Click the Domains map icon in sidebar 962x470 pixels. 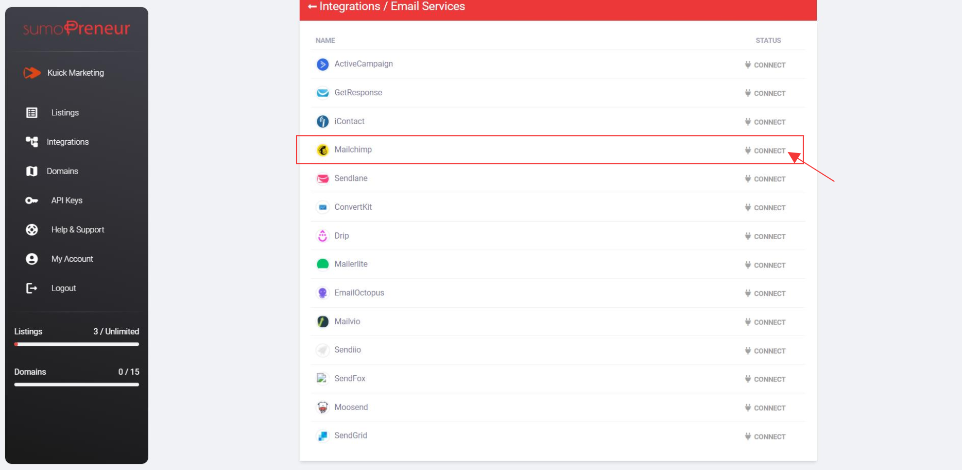tap(32, 171)
